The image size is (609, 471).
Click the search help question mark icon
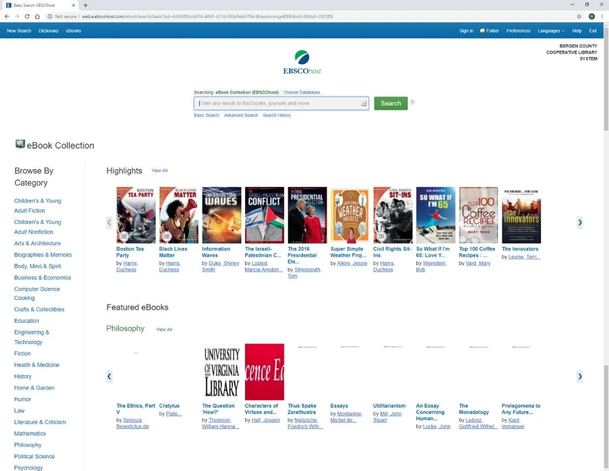[x=412, y=102]
